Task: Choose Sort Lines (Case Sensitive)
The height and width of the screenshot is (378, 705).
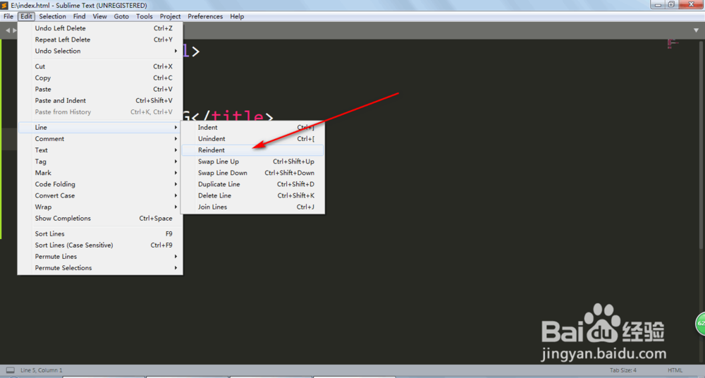Action: [100, 245]
